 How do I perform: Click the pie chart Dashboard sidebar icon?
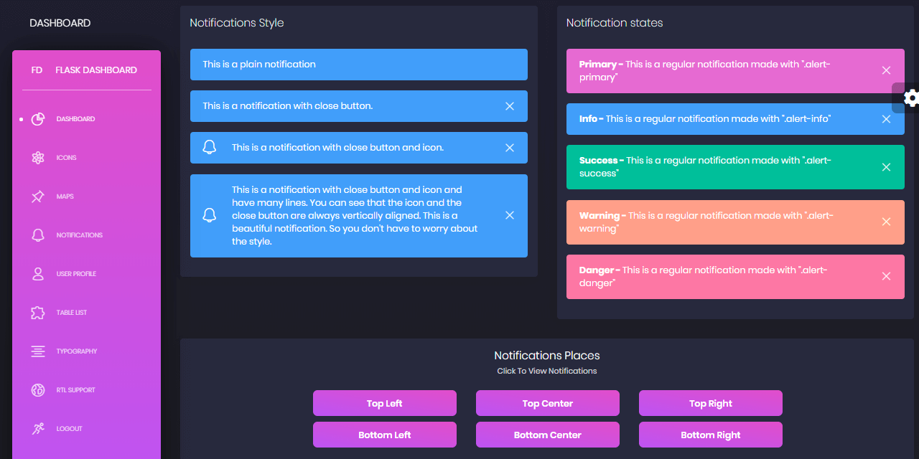click(x=38, y=119)
